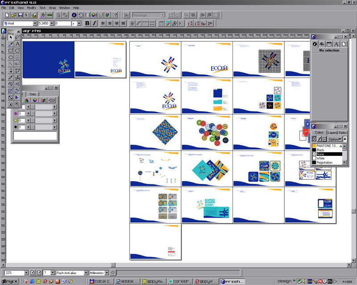
Task: Save the document with the floppy icon
Action: click(x=21, y=15)
